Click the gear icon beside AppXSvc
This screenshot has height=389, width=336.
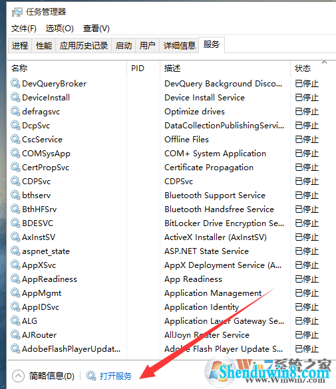(x=15, y=265)
